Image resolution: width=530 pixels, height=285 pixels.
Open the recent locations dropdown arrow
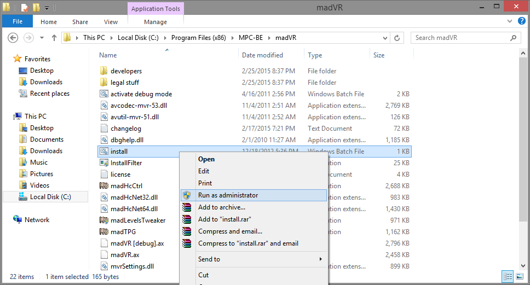click(x=42, y=38)
